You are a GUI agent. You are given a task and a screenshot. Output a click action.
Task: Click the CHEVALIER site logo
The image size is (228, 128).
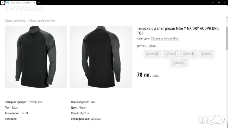25,9
